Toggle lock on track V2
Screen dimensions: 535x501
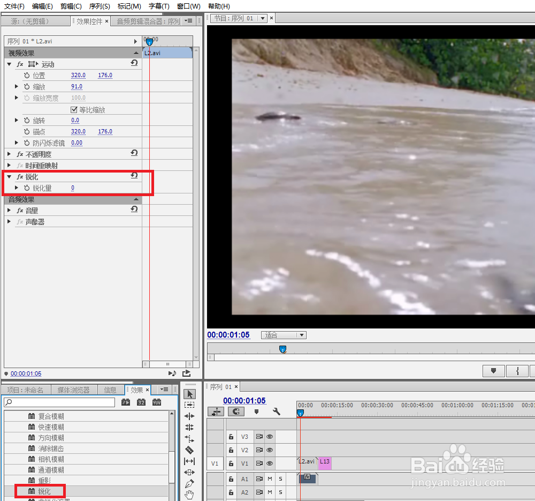tap(231, 450)
